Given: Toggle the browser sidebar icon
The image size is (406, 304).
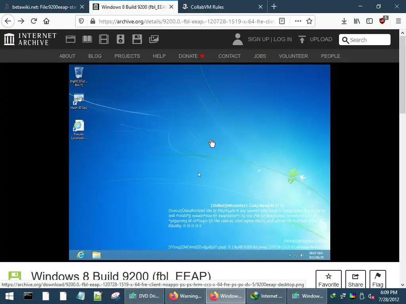Looking at the screenshot, I should click(x=370, y=21).
